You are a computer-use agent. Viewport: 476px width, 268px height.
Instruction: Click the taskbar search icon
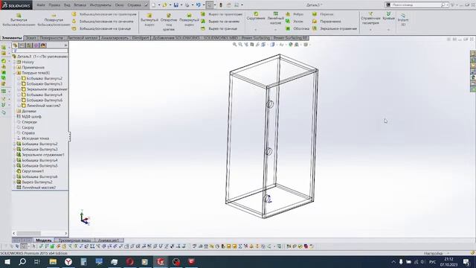click(22, 262)
